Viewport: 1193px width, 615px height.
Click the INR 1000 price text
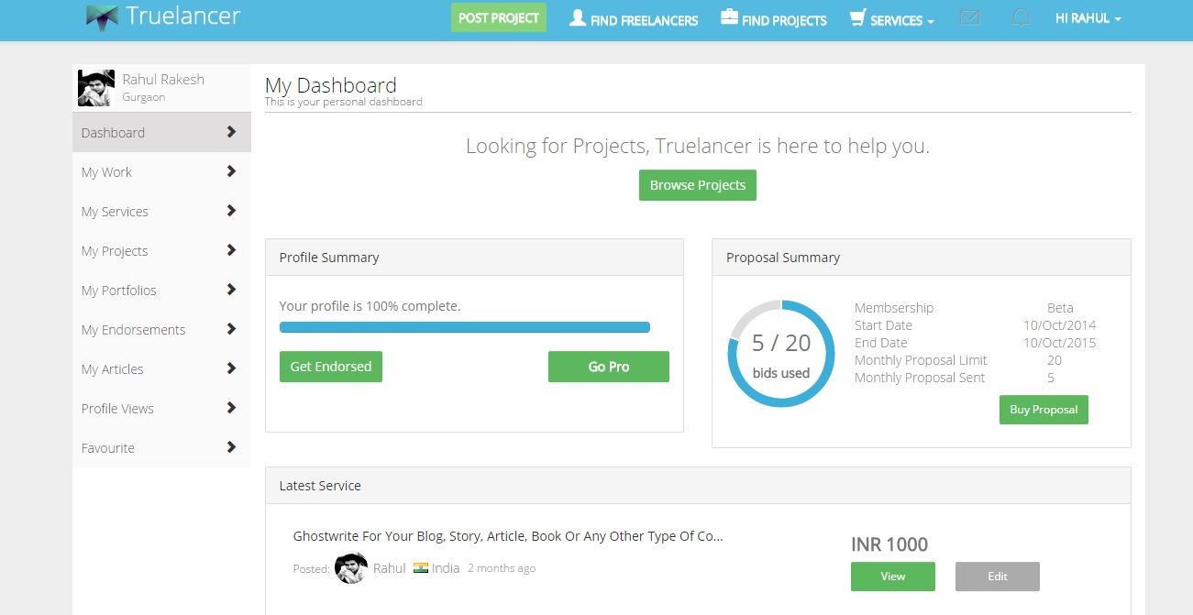coord(889,544)
